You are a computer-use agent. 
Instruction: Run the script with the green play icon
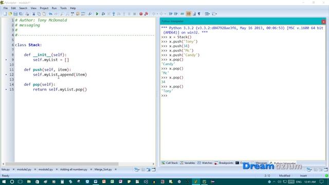(97, 14)
